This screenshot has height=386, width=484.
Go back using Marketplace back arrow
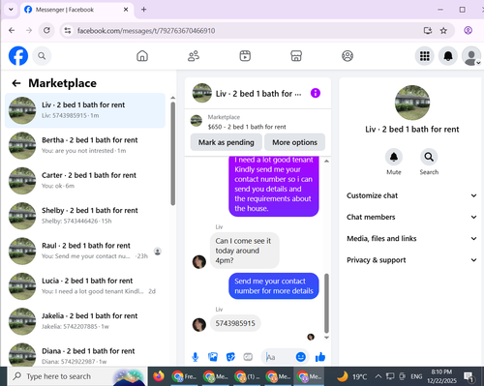point(16,83)
